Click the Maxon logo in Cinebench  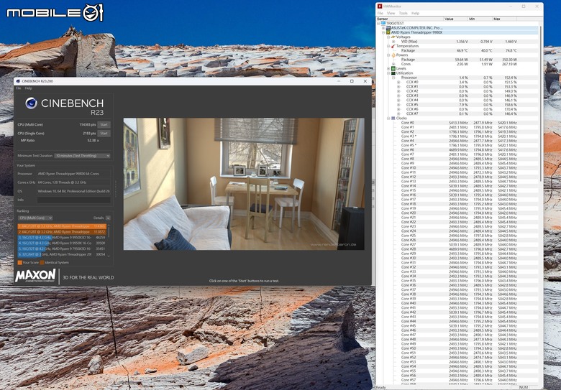point(35,276)
